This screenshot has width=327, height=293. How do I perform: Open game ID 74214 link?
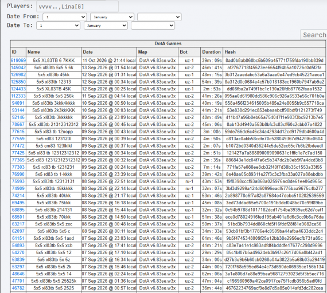tap(18, 196)
